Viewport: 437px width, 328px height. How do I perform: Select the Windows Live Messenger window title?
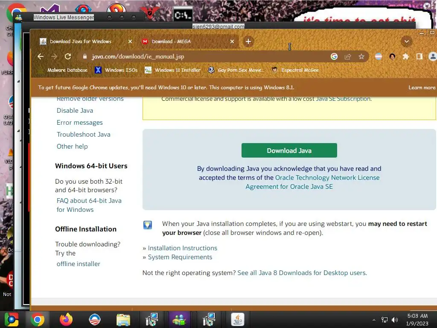64,17
